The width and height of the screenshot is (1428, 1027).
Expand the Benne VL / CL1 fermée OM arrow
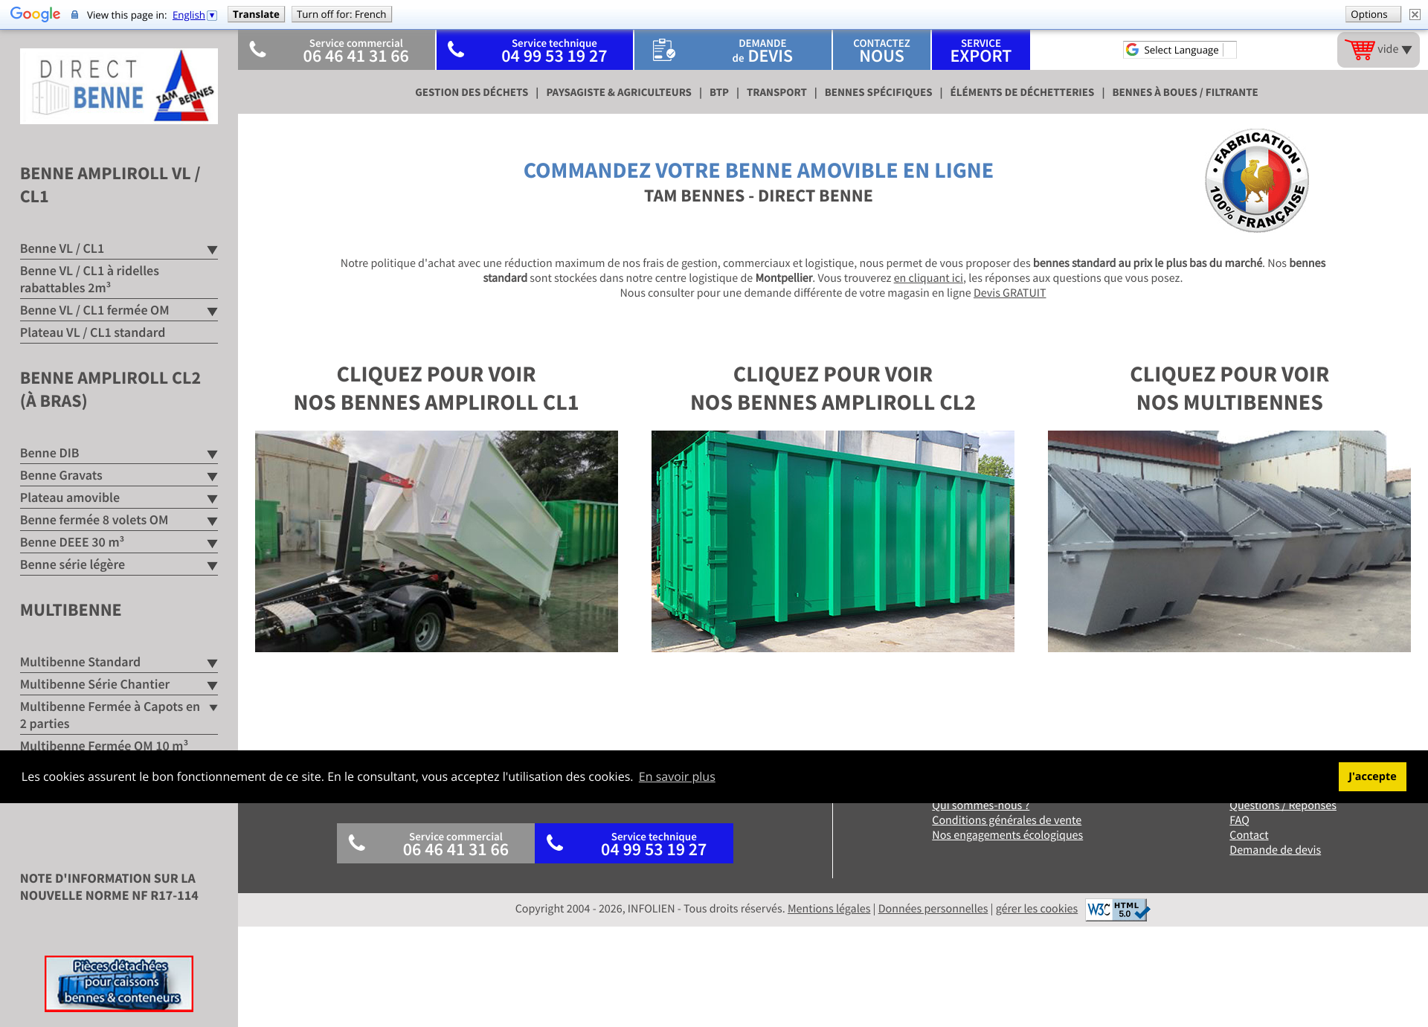212,312
